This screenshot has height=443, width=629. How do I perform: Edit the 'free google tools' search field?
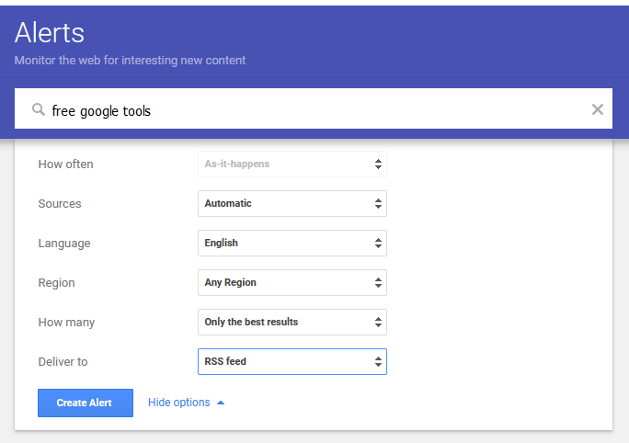[313, 108]
